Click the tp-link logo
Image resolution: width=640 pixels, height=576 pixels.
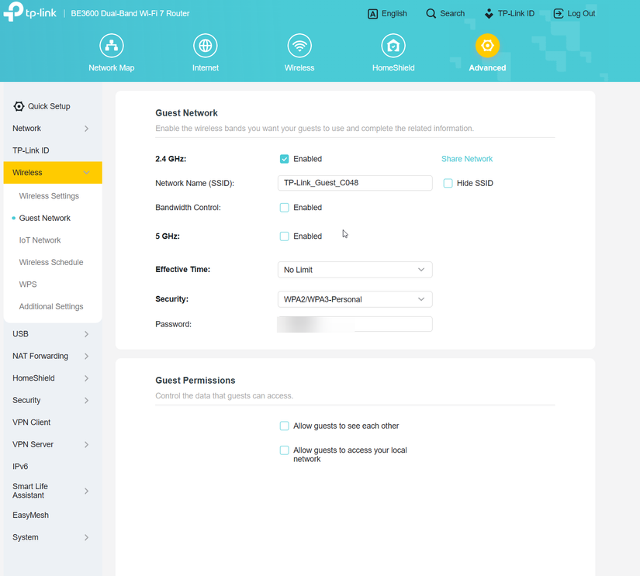click(29, 12)
